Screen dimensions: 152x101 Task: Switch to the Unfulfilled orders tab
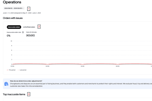pyautogui.click(x=29, y=27)
